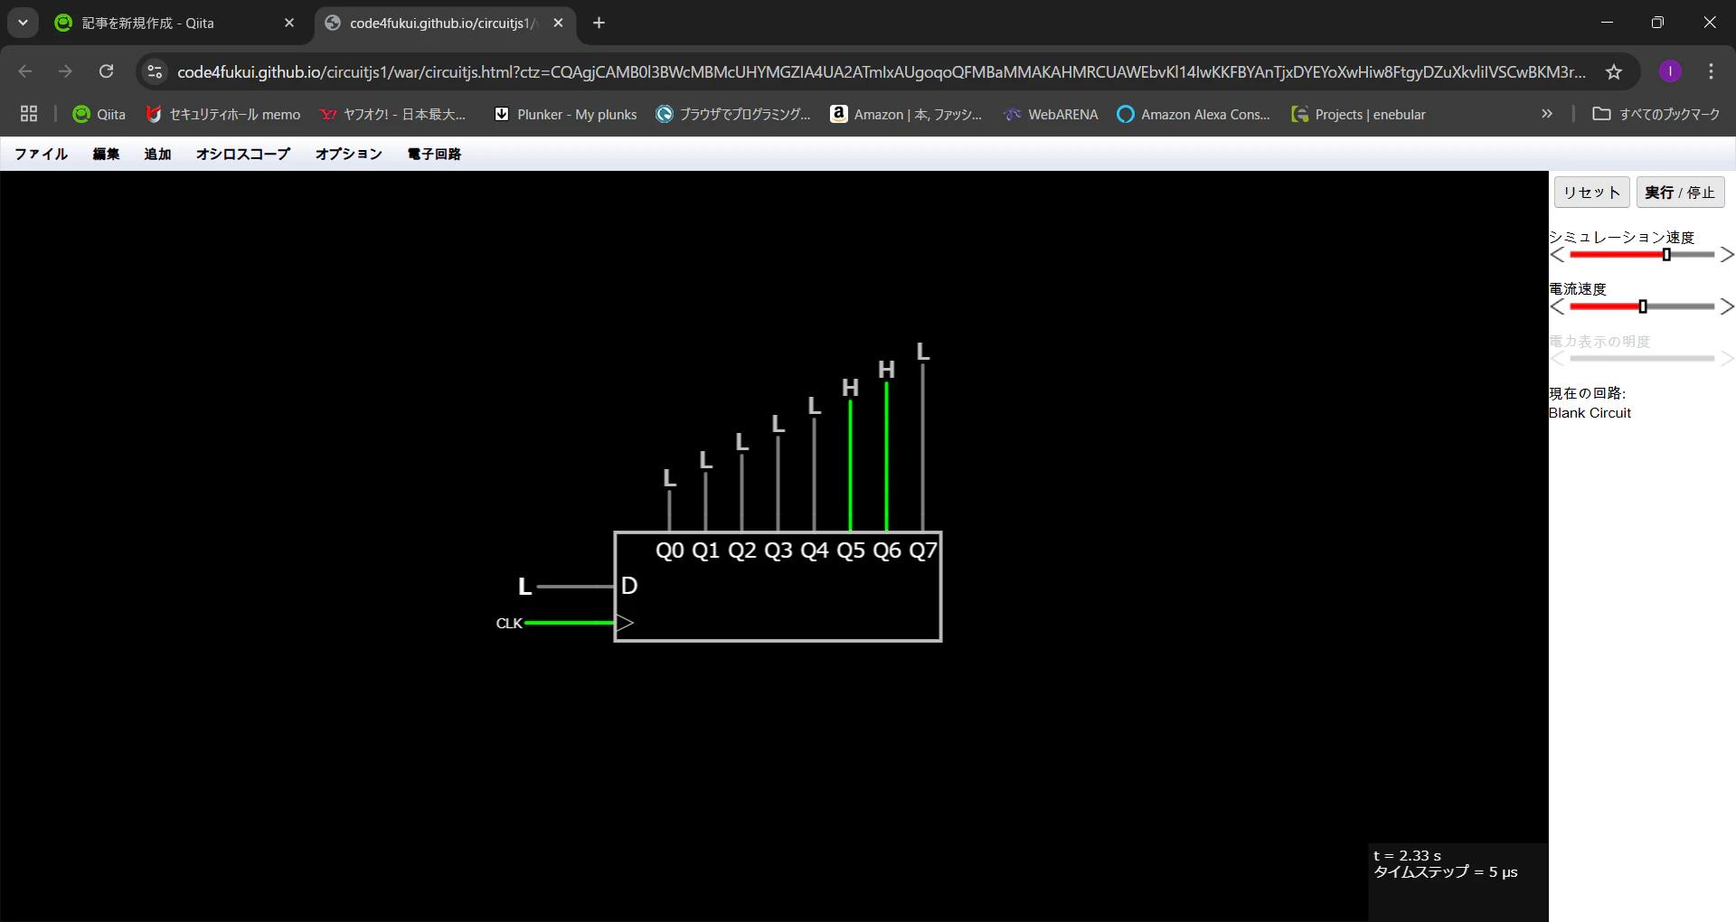Image resolution: width=1736 pixels, height=922 pixels.
Task: Bookmark this page with star icon
Action: [x=1614, y=71]
